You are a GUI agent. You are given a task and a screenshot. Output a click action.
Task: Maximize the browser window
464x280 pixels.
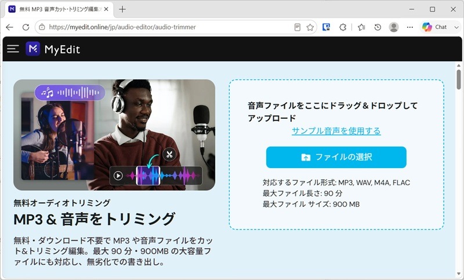point(432,9)
